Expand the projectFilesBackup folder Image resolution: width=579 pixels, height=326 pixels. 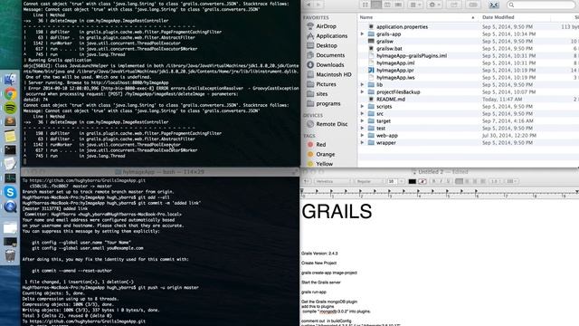click(x=362, y=92)
